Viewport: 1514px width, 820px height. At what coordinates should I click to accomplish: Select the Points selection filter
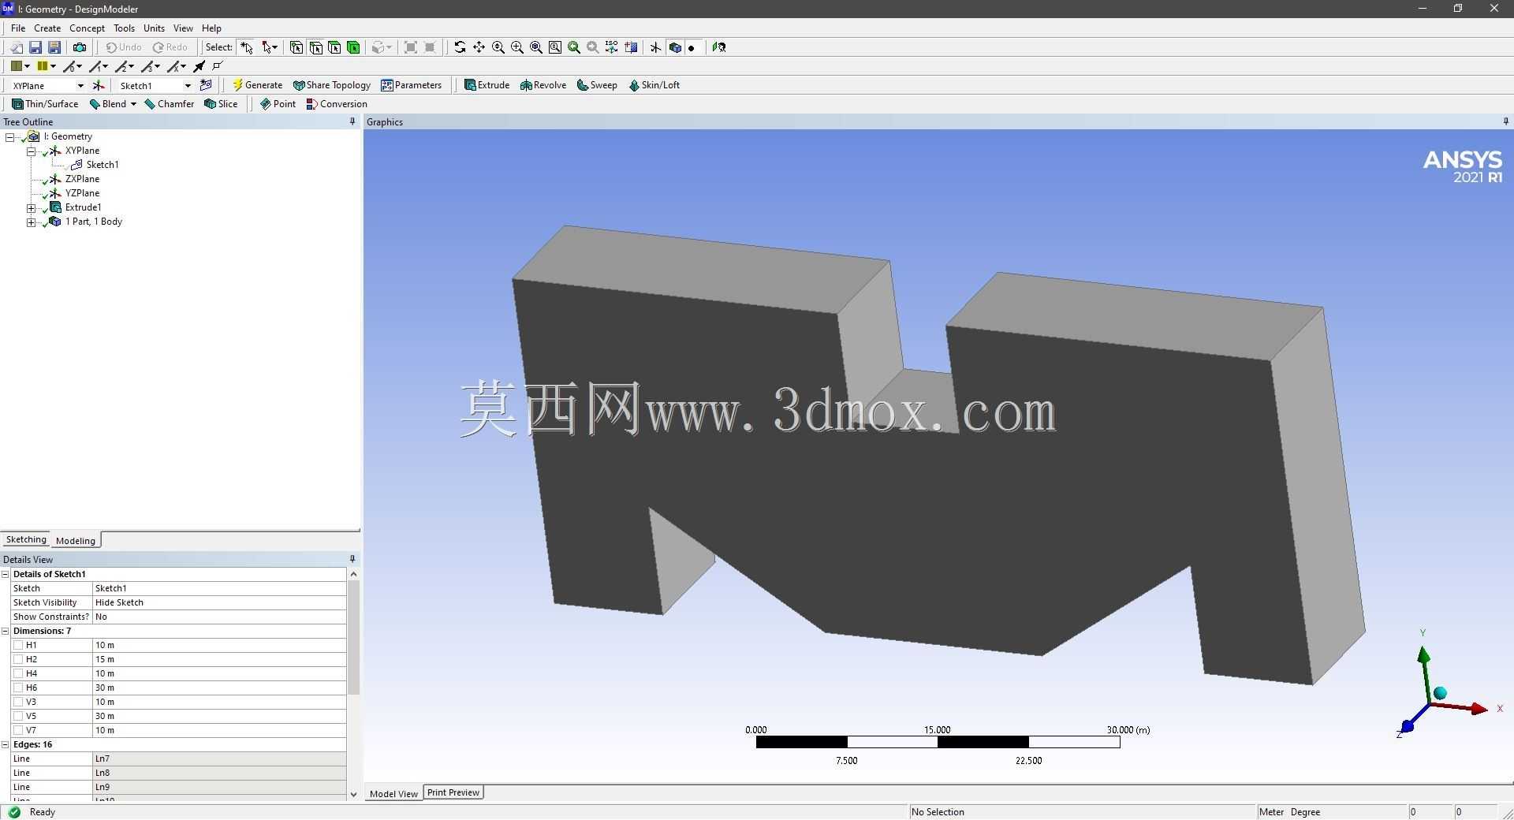coord(296,47)
